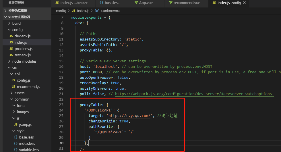Open base.less in the style folder

26,137
